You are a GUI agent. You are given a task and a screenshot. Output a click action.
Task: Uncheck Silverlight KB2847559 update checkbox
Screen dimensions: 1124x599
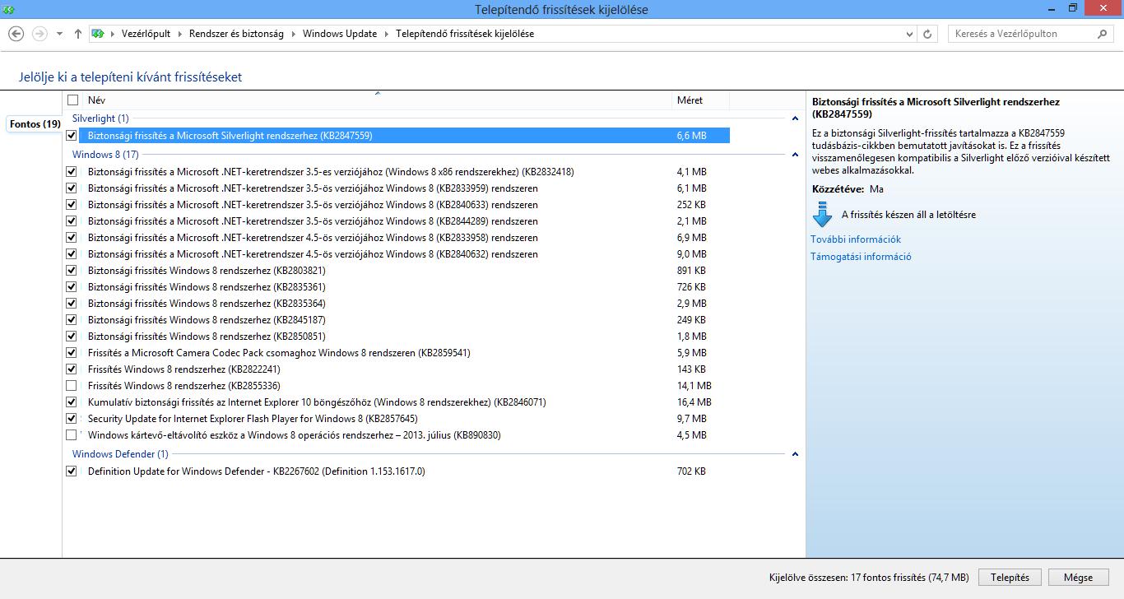click(72, 136)
